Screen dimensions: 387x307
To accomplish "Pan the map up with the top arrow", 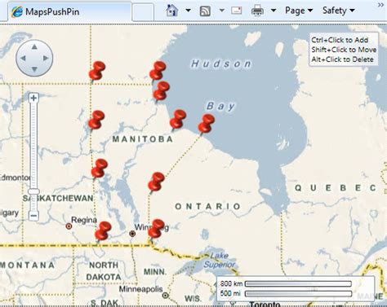I will (34, 47).
